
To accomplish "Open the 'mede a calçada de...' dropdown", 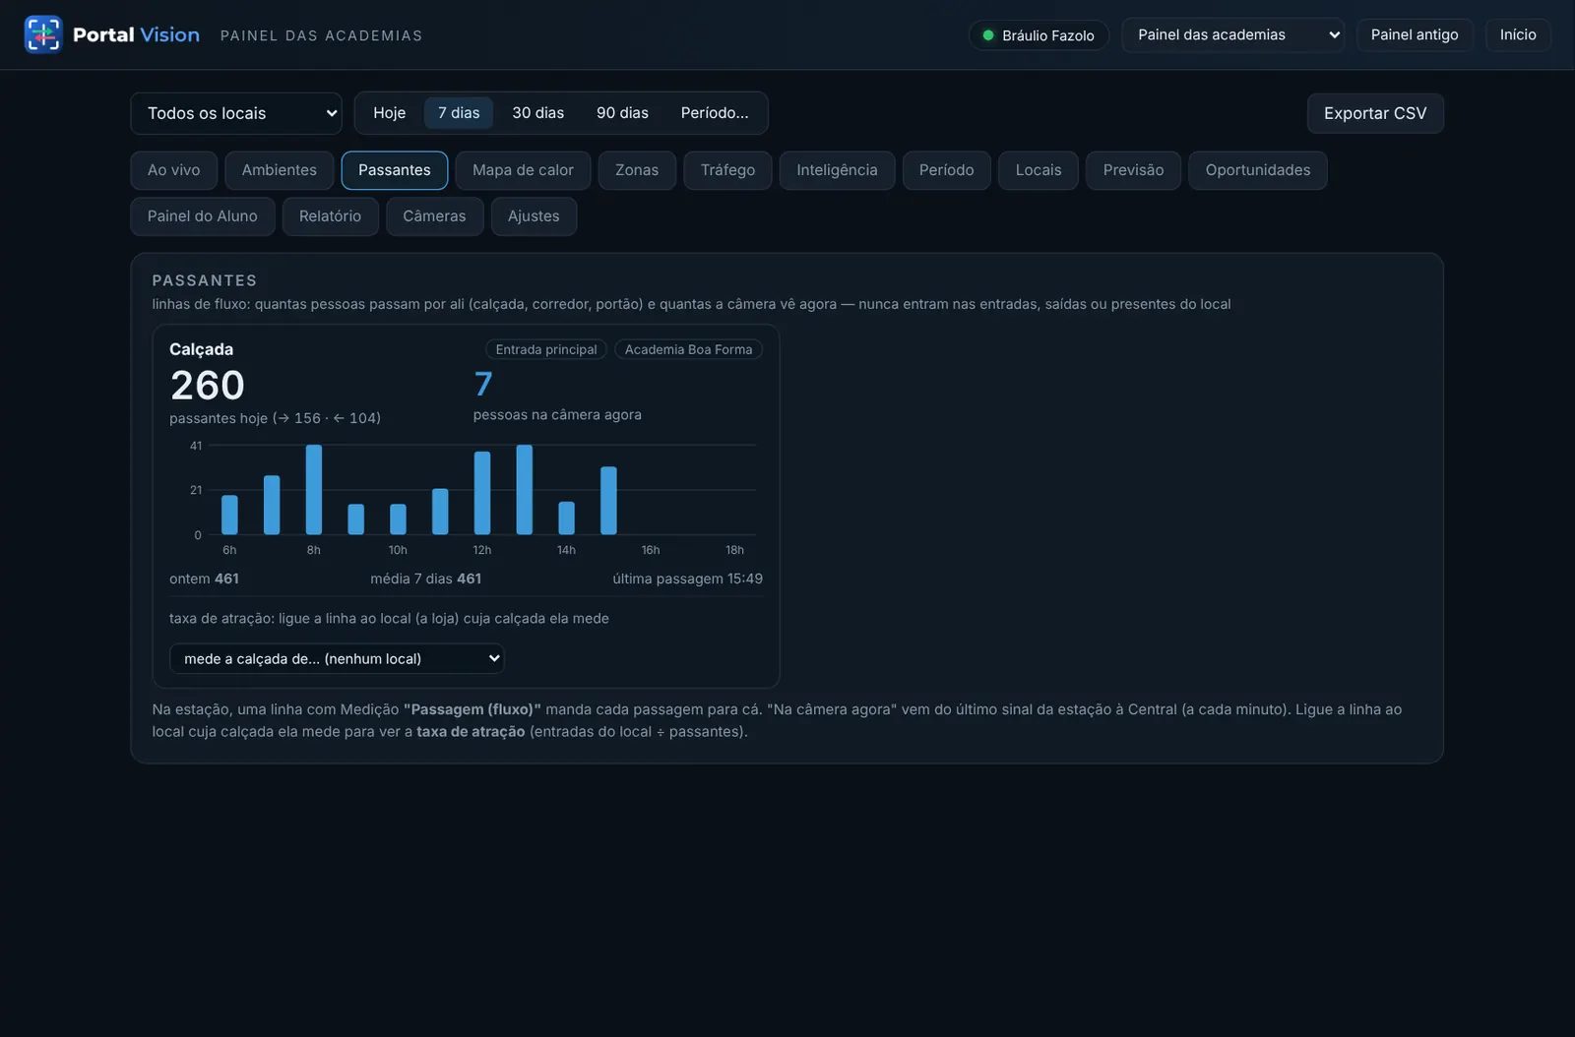I will coord(337,658).
